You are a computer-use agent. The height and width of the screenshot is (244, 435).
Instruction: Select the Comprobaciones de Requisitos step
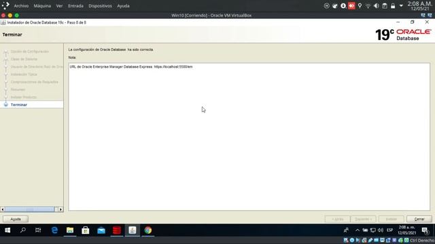(35, 82)
